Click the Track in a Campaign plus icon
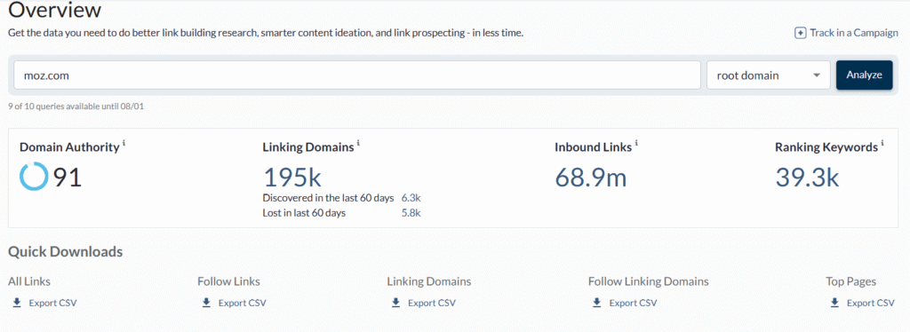Screen dimensions: 910x332 click(x=801, y=33)
